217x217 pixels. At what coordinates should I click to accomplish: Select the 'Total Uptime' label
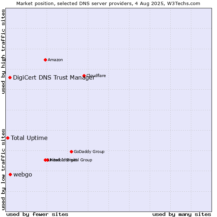coord(29,138)
